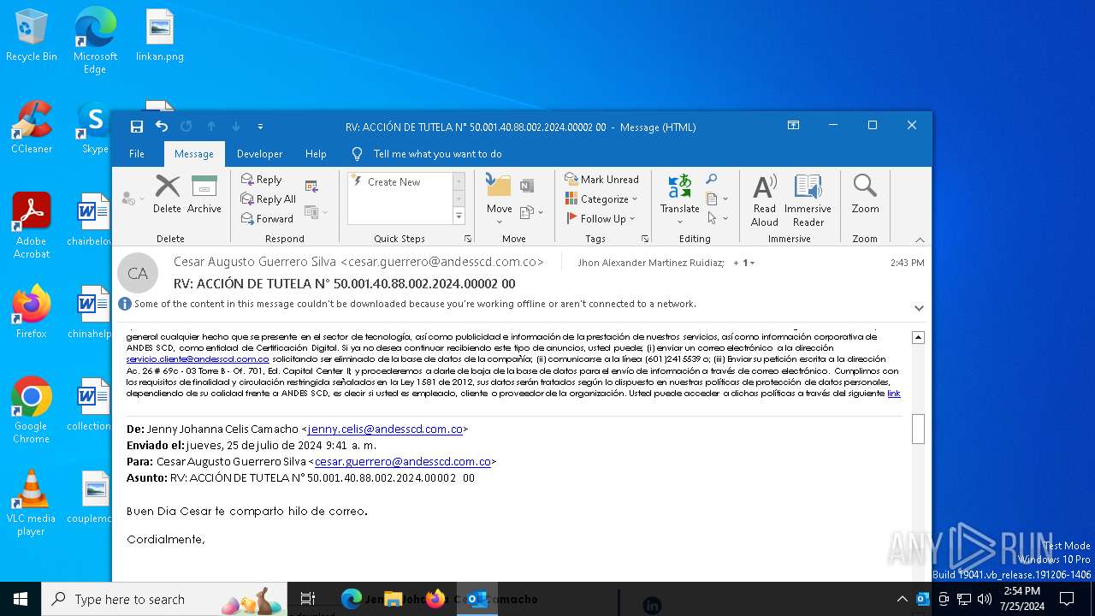Screen dimensions: 1095x616
Task: Click the Windows Start button
Action: coord(21,599)
